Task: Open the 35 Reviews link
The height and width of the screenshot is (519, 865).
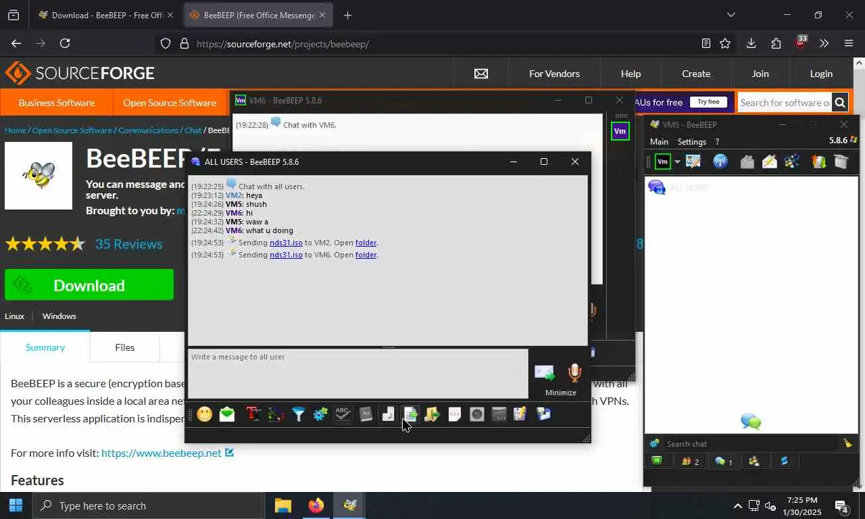Action: 128,244
